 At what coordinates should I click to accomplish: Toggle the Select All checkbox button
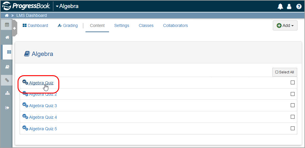tap(284, 72)
